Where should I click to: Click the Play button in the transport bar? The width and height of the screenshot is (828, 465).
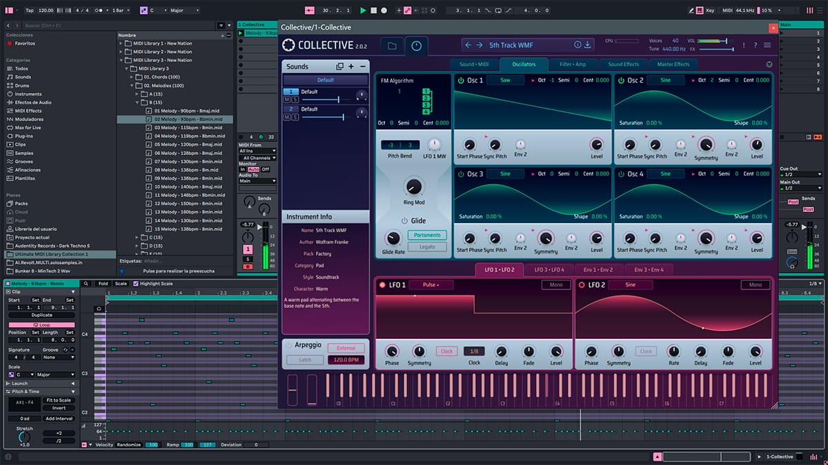pyautogui.click(x=364, y=10)
